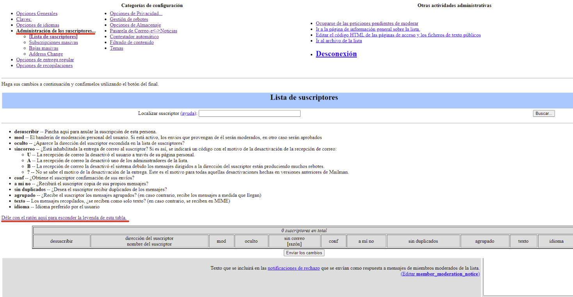
Task: Click the Enviar los cambios button
Action: (304, 253)
